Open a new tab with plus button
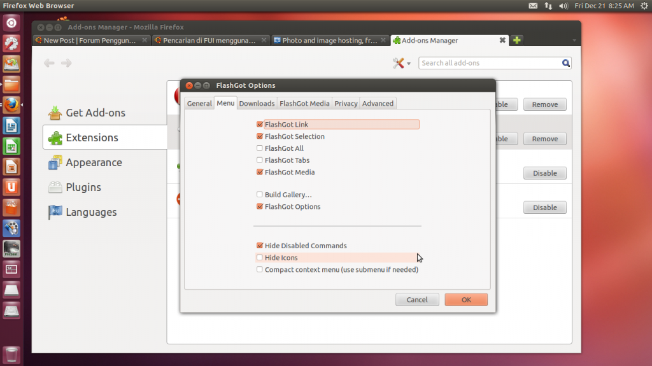Image resolution: width=652 pixels, height=366 pixels. click(x=517, y=40)
